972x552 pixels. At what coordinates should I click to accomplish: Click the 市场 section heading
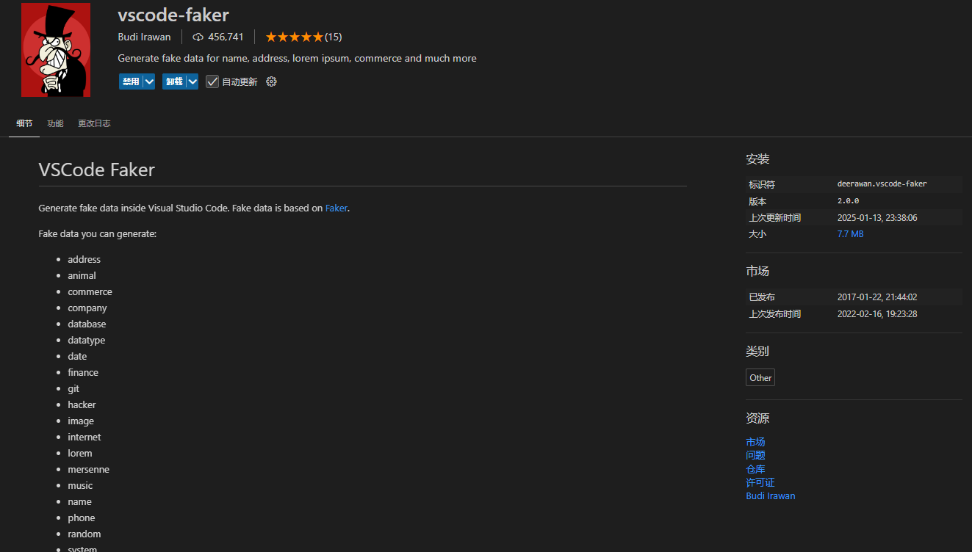pos(757,272)
